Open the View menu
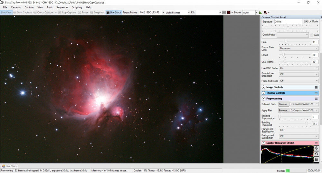Image resolution: width=322 pixels, height=173 pixels. tap(40, 7)
